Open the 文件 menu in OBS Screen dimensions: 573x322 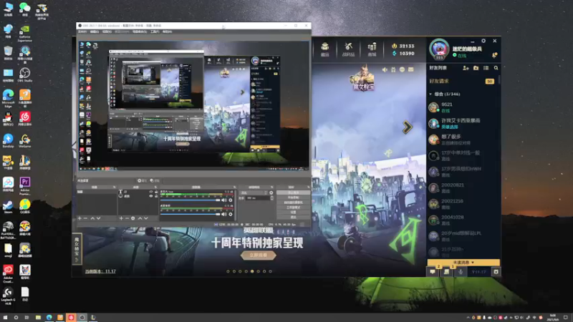[82, 31]
